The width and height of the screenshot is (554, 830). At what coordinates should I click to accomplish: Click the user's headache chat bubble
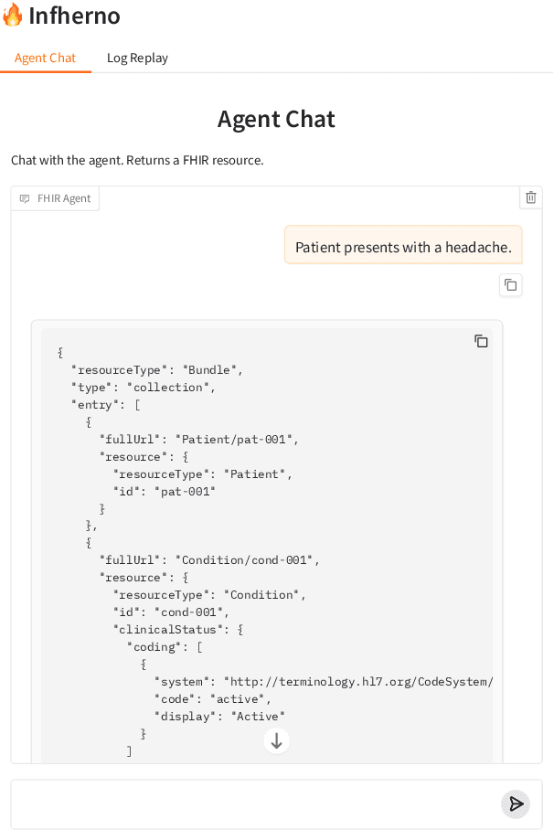click(x=403, y=245)
